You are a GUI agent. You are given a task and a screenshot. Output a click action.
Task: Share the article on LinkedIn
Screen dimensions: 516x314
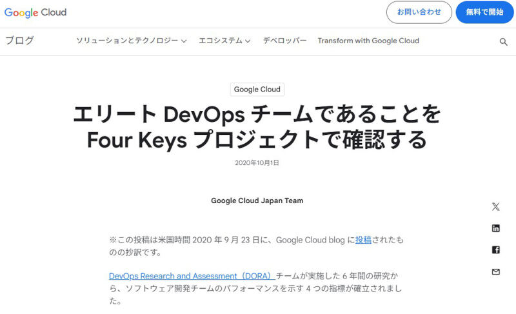point(495,228)
